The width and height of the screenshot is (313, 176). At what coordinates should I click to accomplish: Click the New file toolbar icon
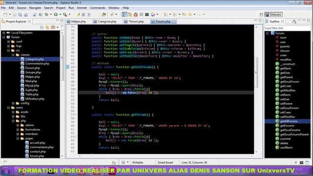5,15
